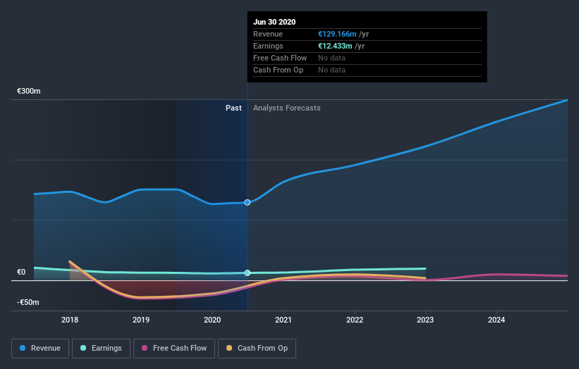Click the Jun 30 2020 tooltip date
This screenshot has height=369, width=579.
click(x=274, y=22)
